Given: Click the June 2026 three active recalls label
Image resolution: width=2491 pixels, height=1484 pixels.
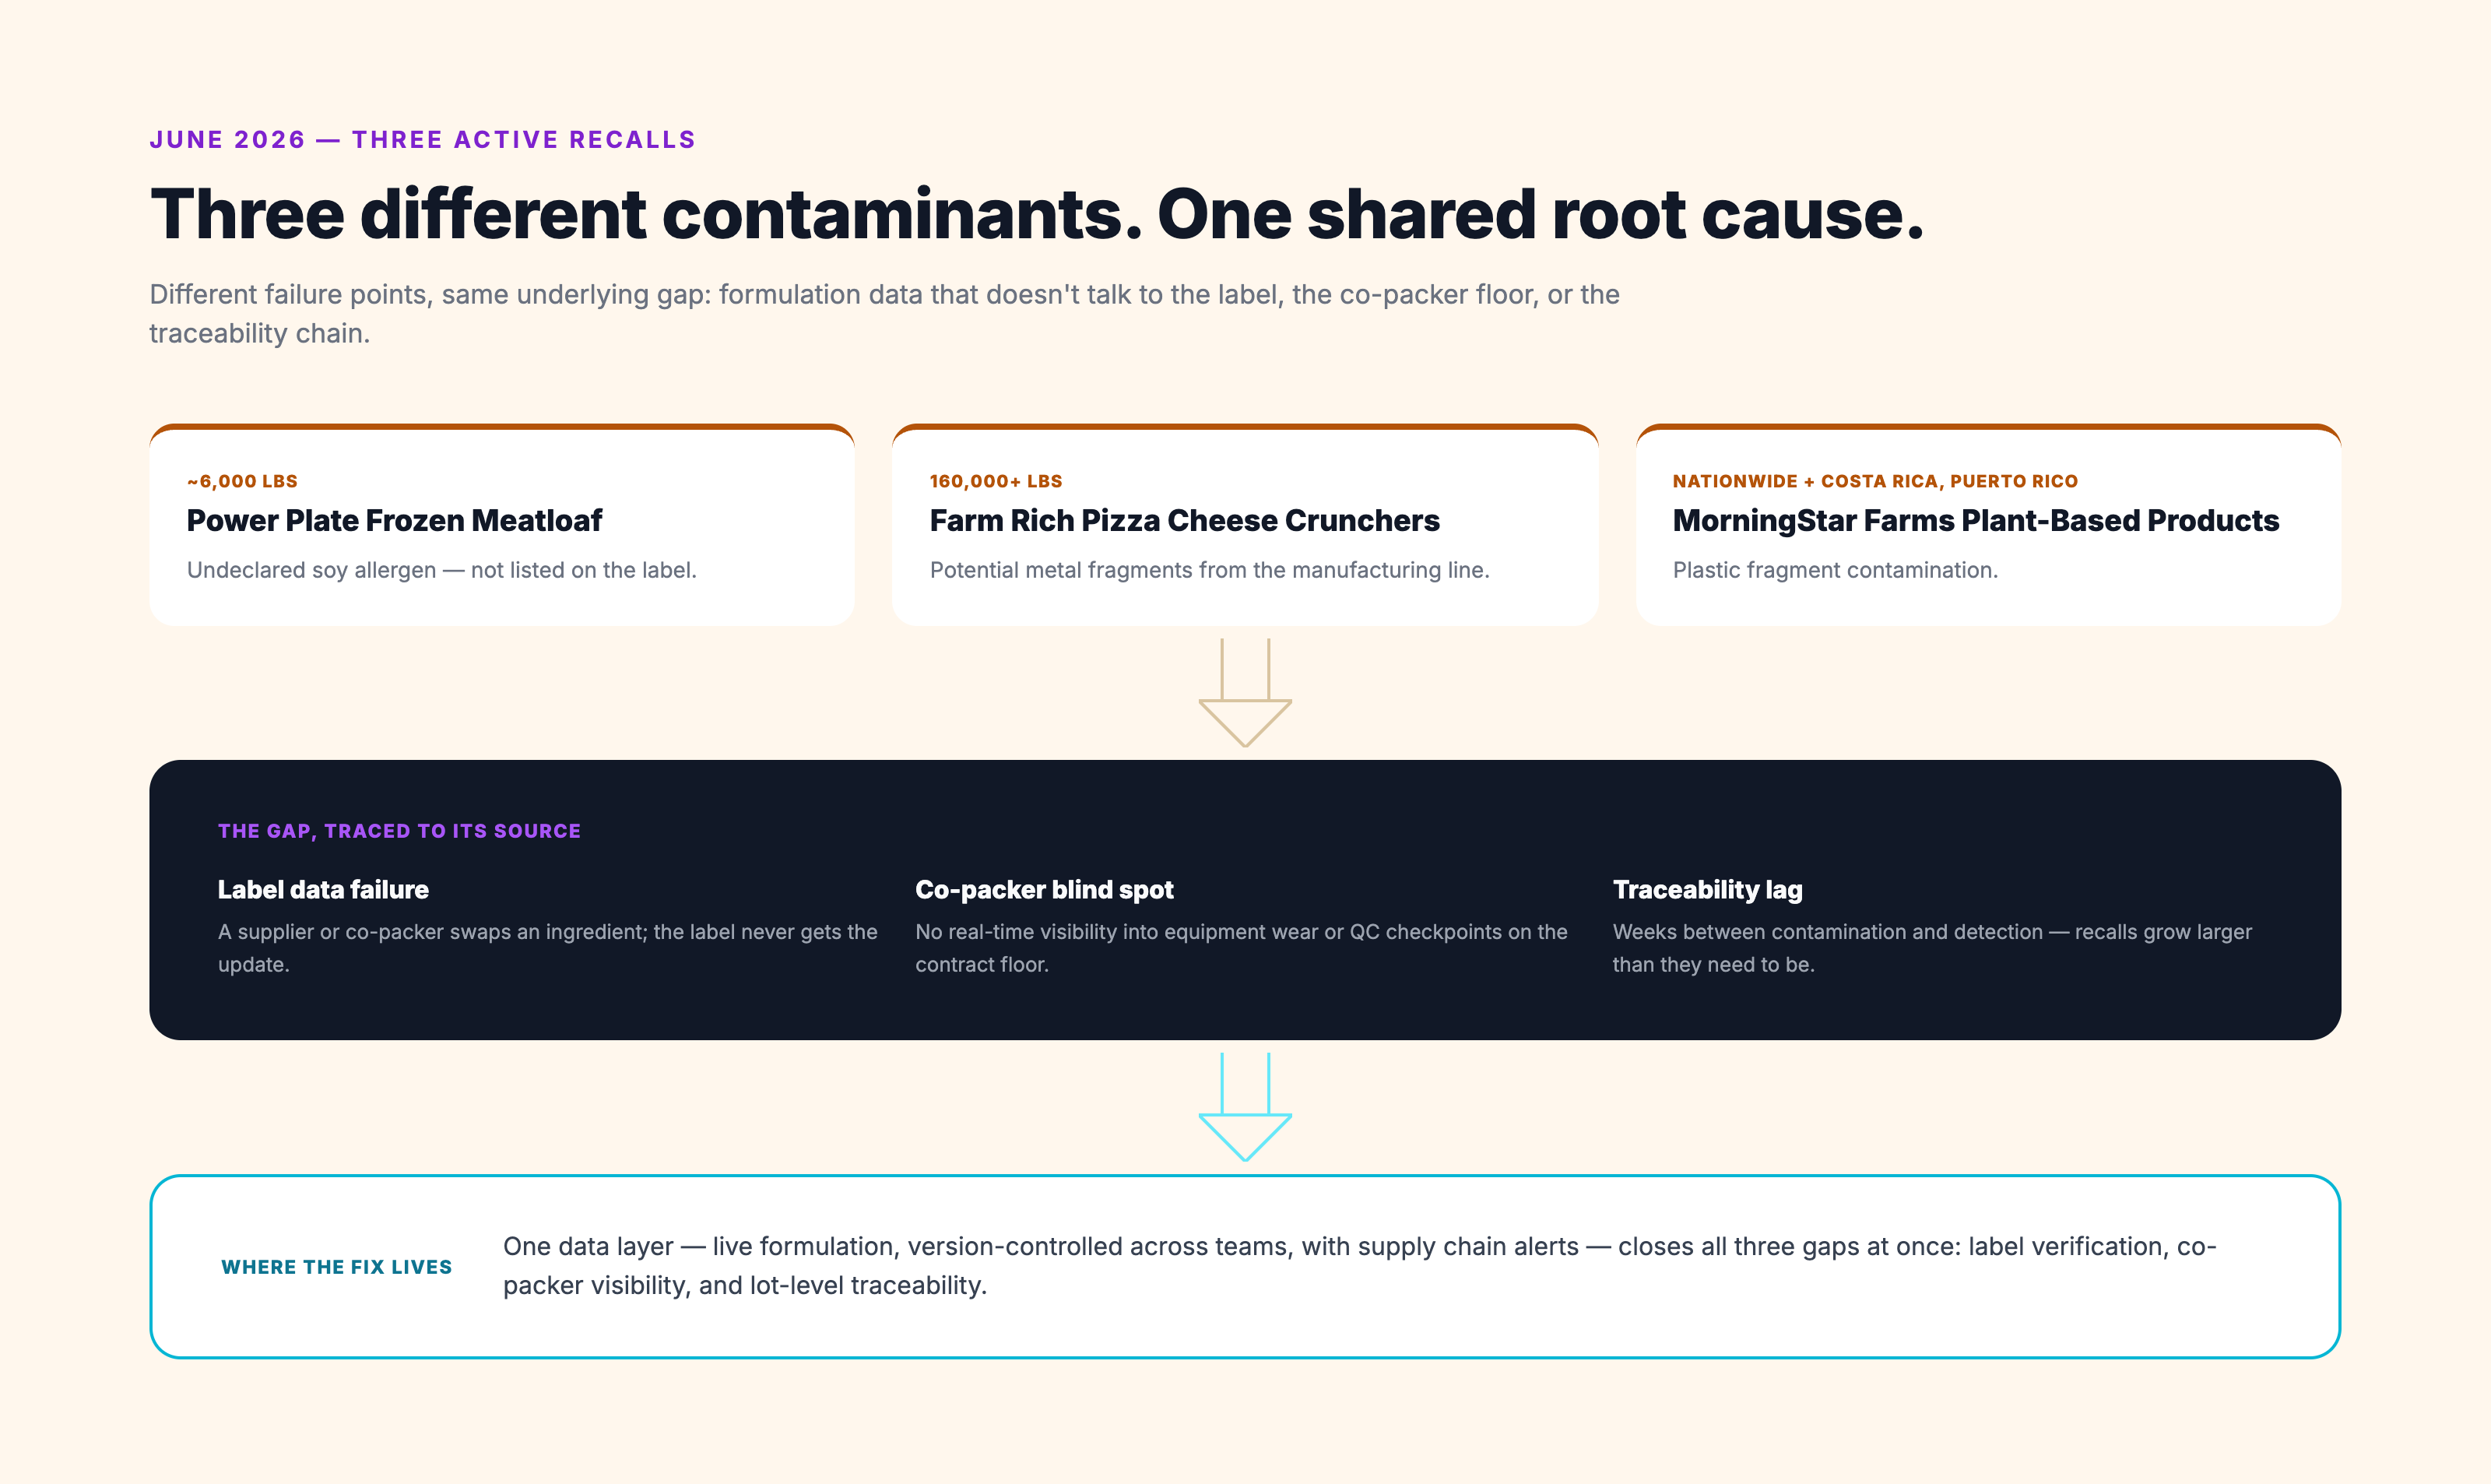Looking at the screenshot, I should (x=422, y=139).
